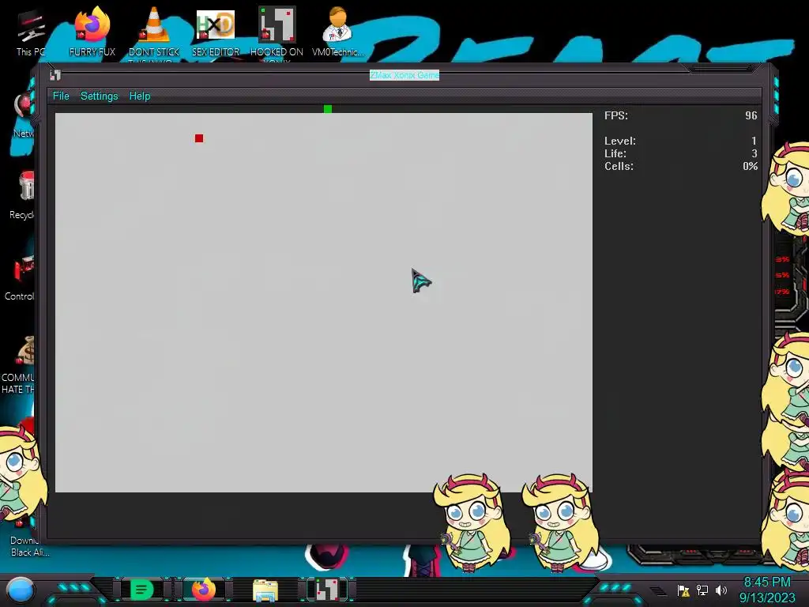Open the Settings menu
The width and height of the screenshot is (809, 607).
(99, 96)
